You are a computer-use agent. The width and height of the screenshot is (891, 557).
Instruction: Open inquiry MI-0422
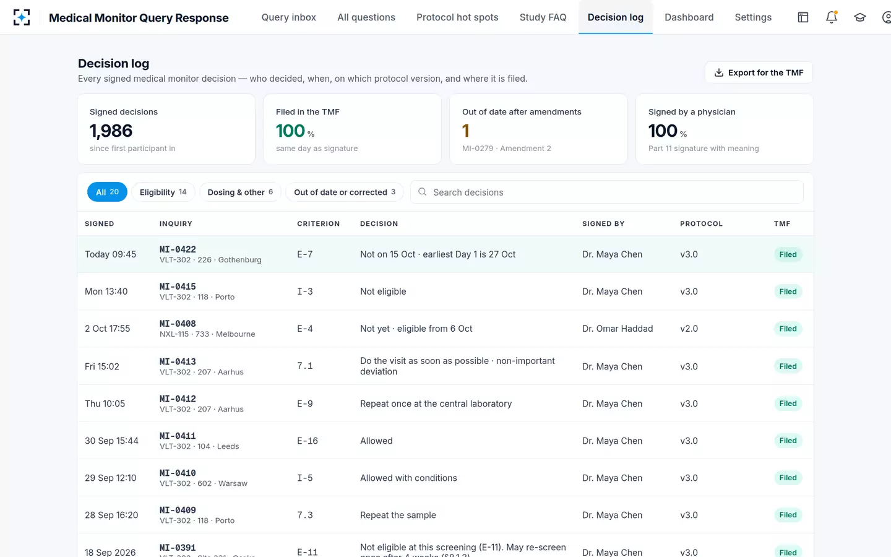(178, 249)
